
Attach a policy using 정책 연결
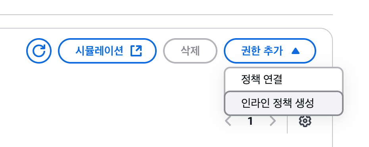pos(284,79)
